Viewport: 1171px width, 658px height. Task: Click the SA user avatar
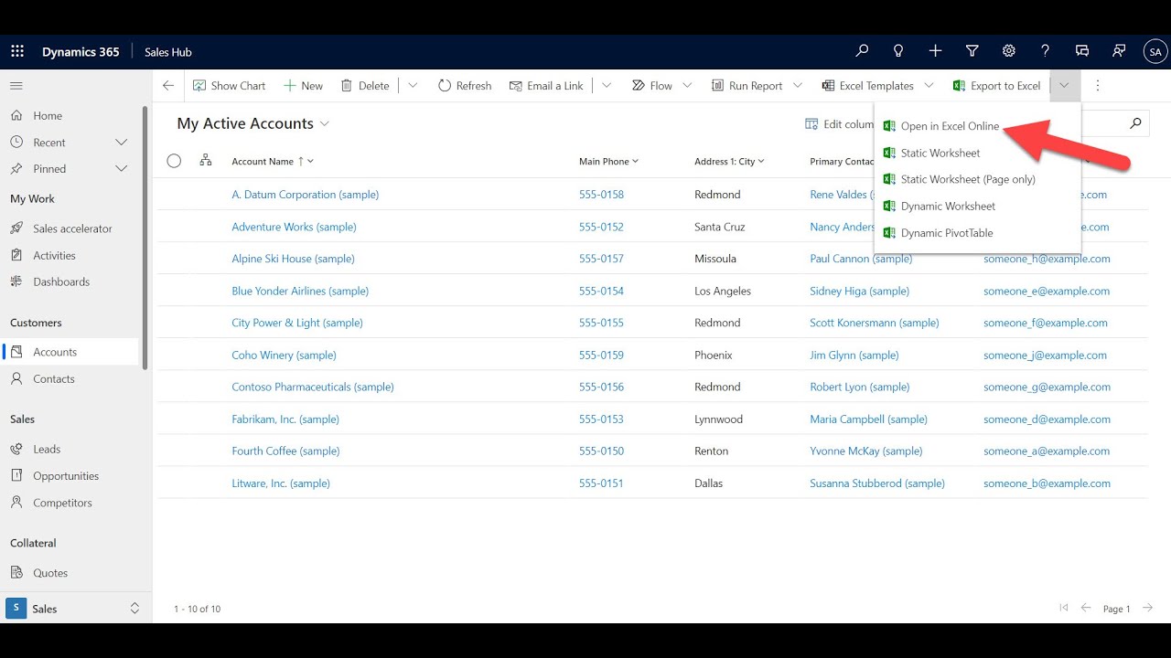coord(1155,52)
